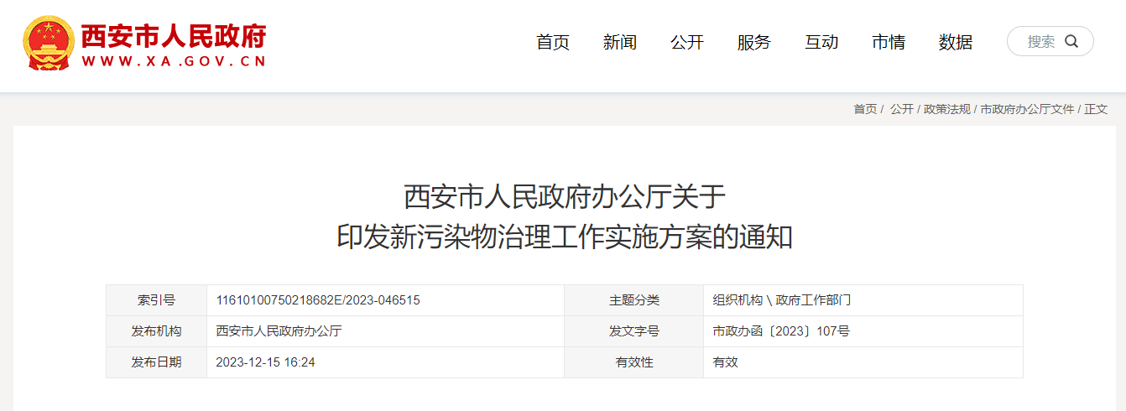Click the search magnifier icon

click(1071, 41)
